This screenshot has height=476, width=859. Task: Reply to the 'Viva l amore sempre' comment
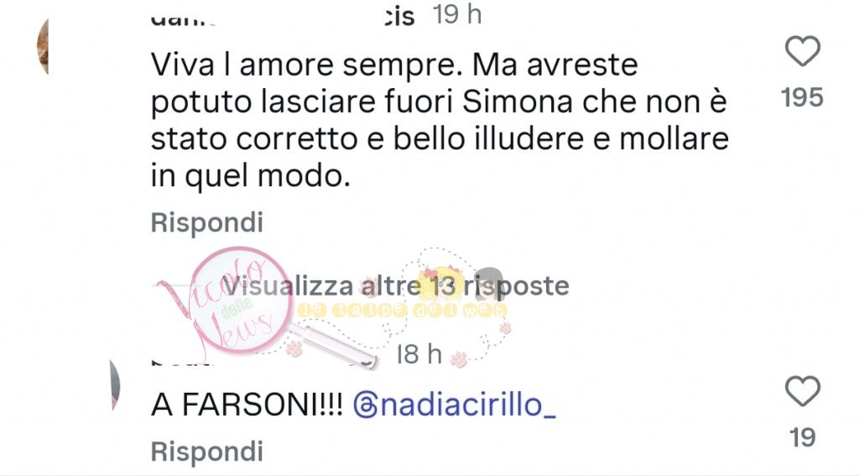click(x=207, y=222)
